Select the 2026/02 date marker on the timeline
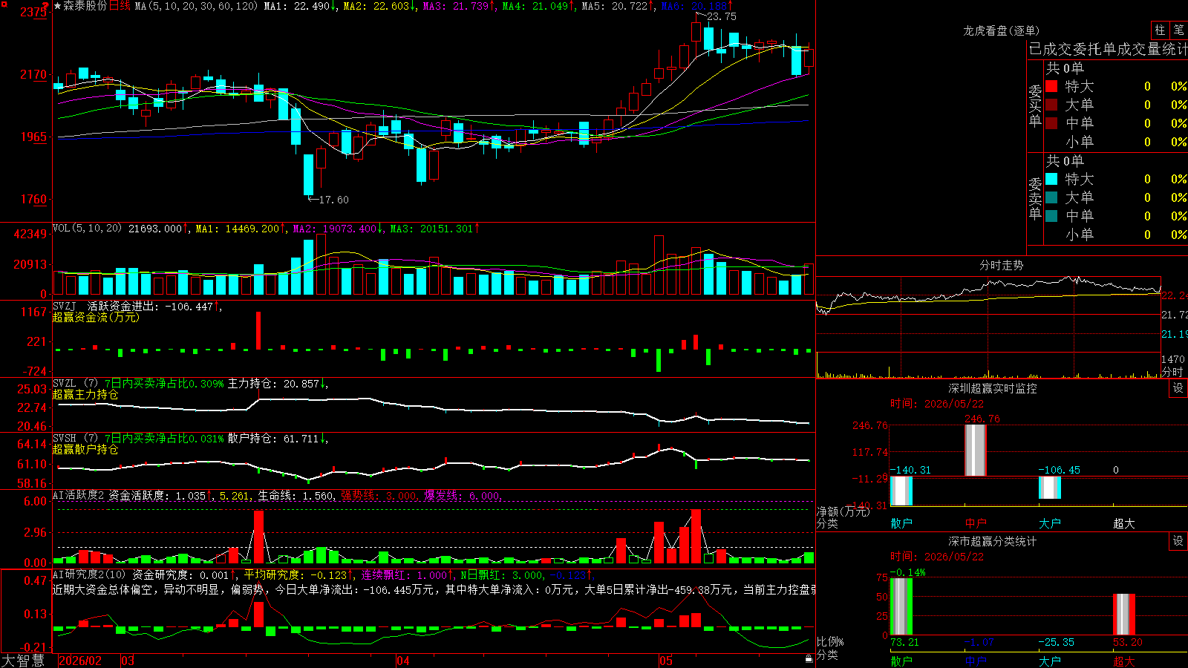 [x=80, y=661]
